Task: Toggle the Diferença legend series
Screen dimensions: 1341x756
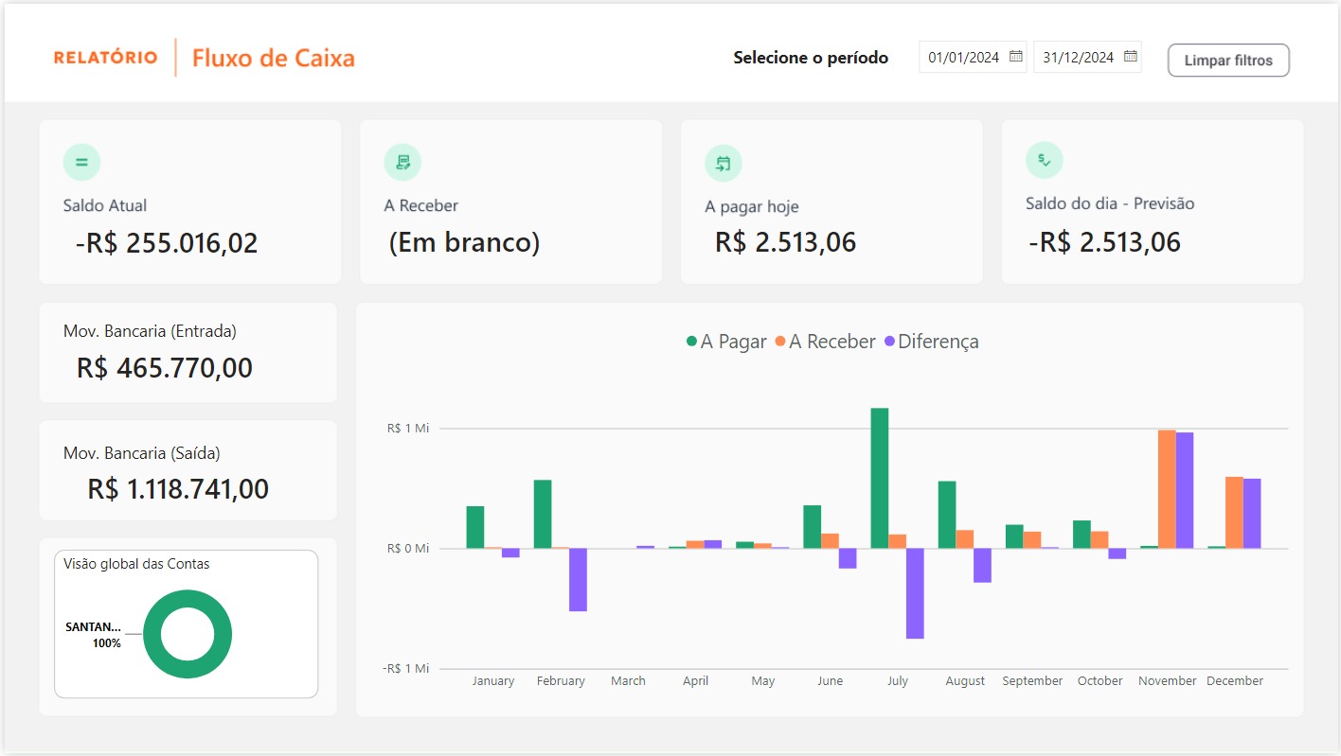Action: [938, 342]
